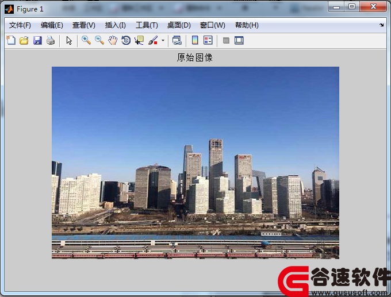The width and height of the screenshot is (391, 297).
Task: Insert a Legend using toolbar icon
Action: point(208,40)
